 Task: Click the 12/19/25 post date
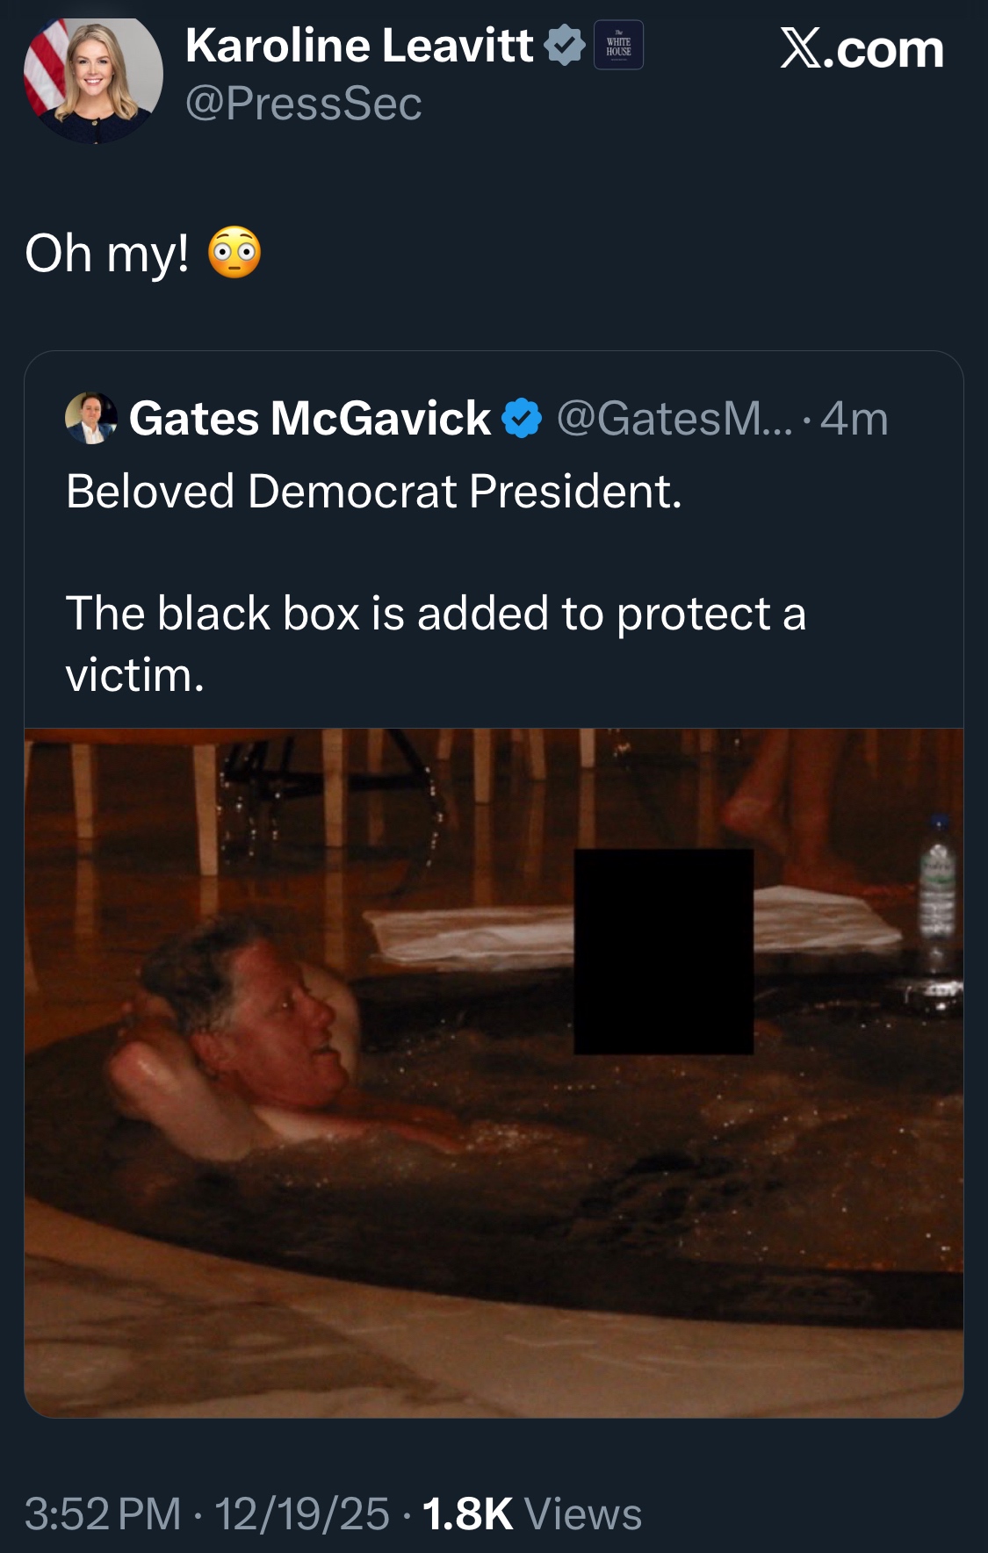point(301,1513)
